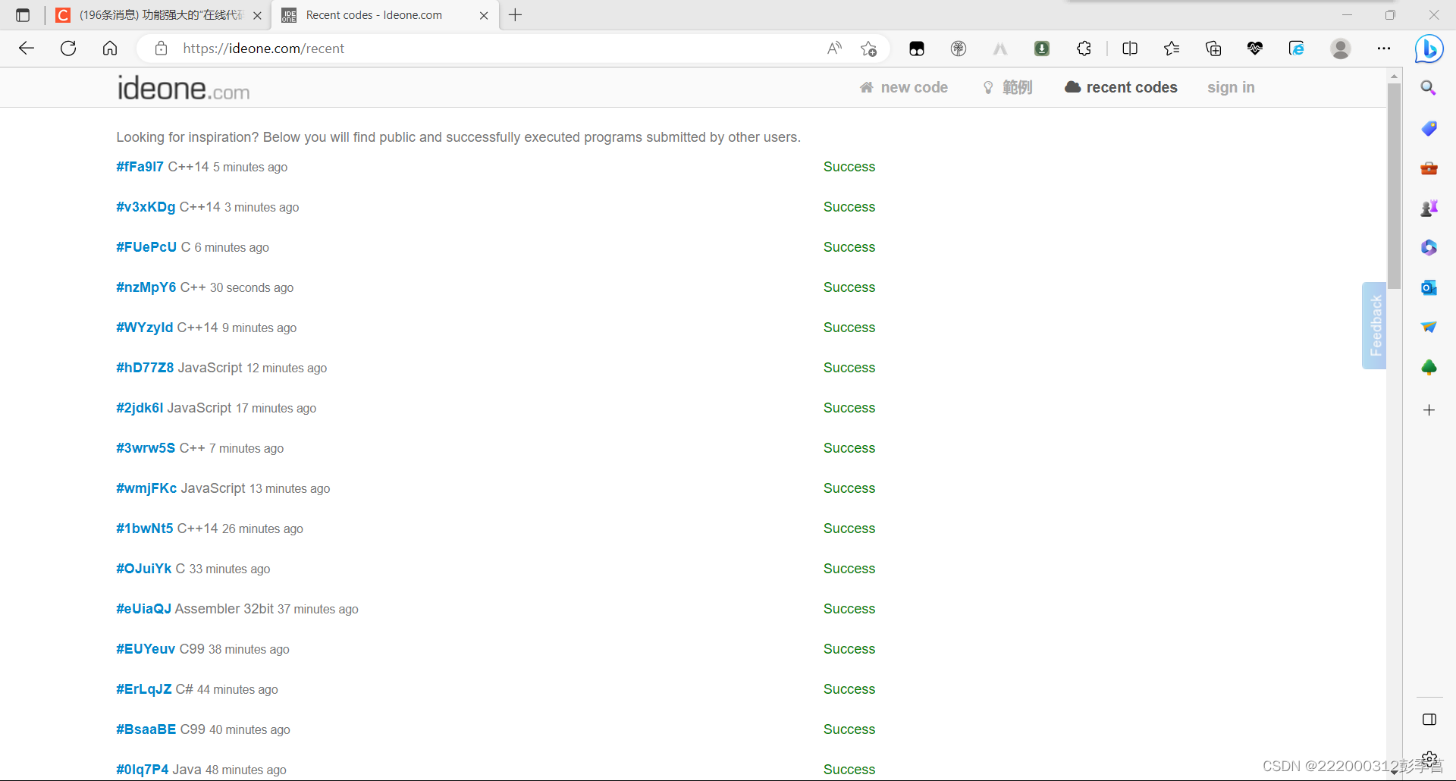Open the Settings and more menu
Screen dimensions: 1456x781
point(1384,49)
